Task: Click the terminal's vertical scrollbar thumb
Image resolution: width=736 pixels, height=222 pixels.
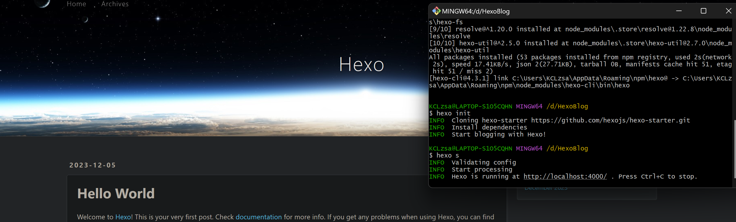Action: pyautogui.click(x=735, y=149)
